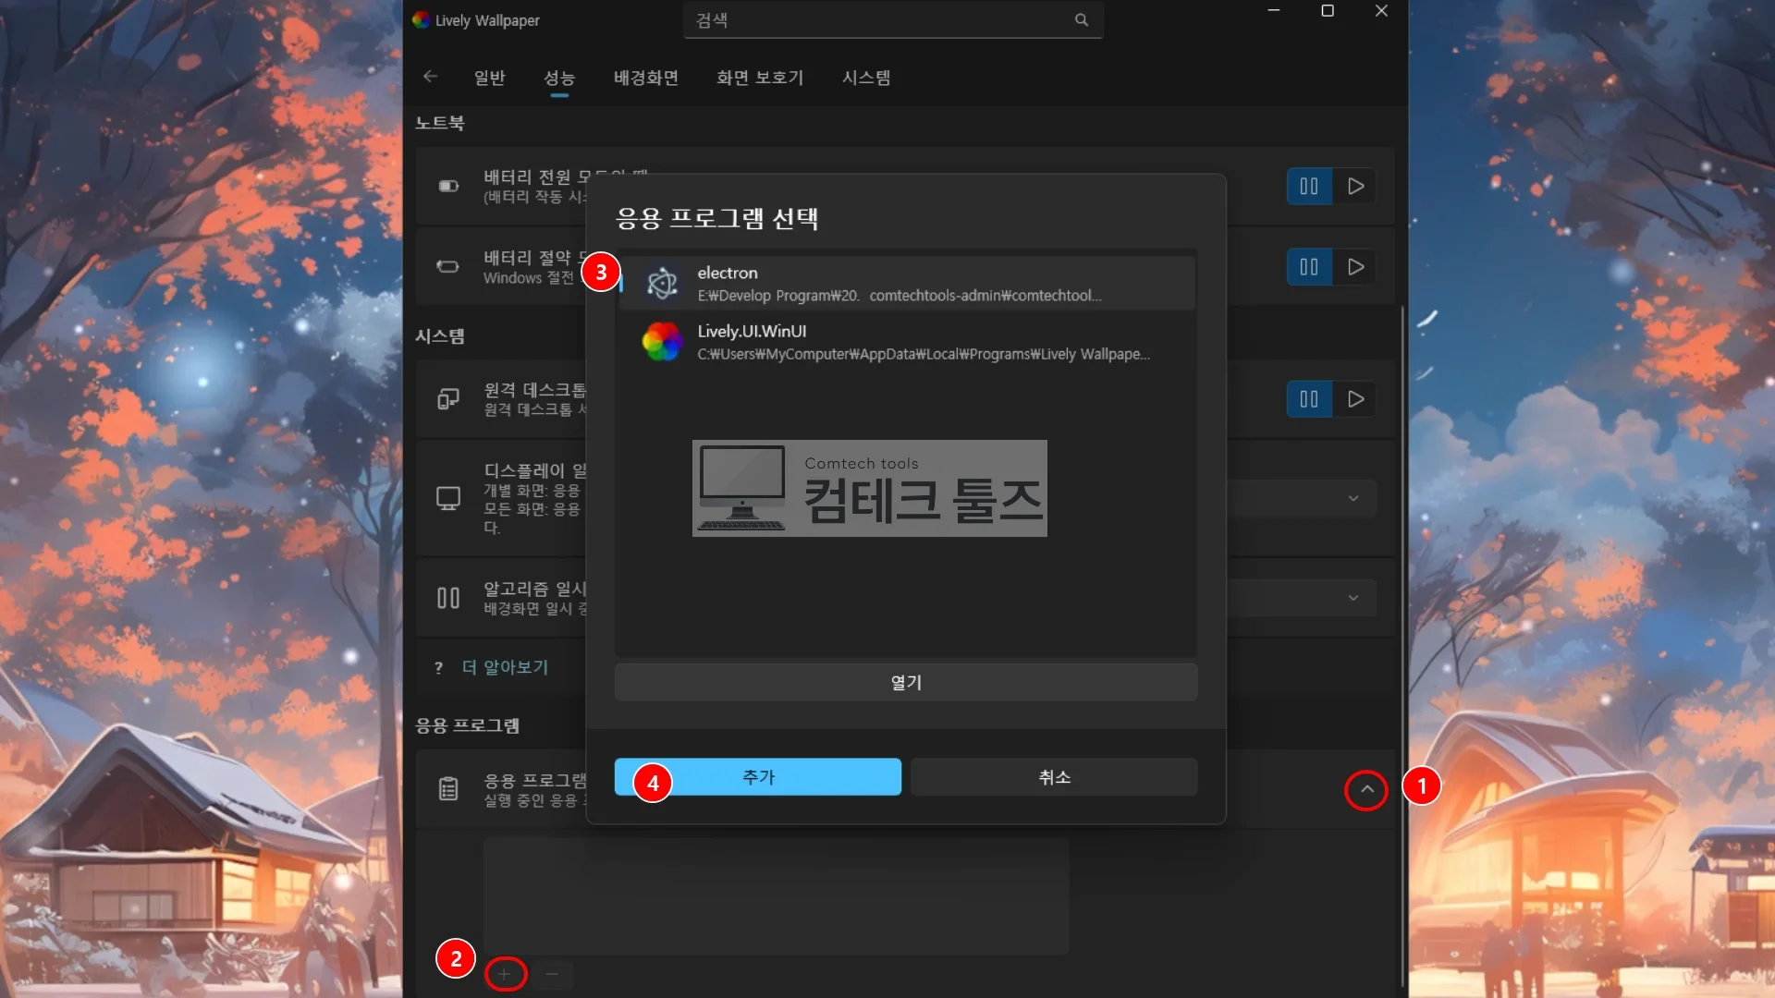
Task: Click the Lively.UI.WinUI colorful icon
Action: coord(662,342)
